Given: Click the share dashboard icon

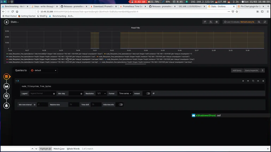Looking at the screenshot, I should coord(205,22).
